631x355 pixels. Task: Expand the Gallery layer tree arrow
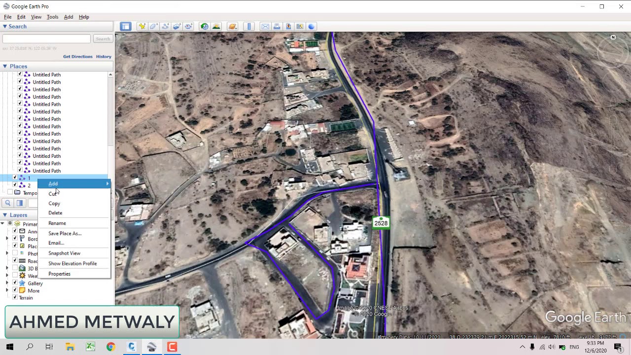pyautogui.click(x=7, y=283)
